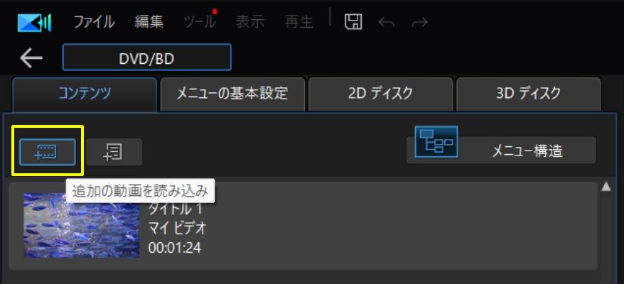
Task: Click the PowerDirector app logo icon
Action: [35, 23]
